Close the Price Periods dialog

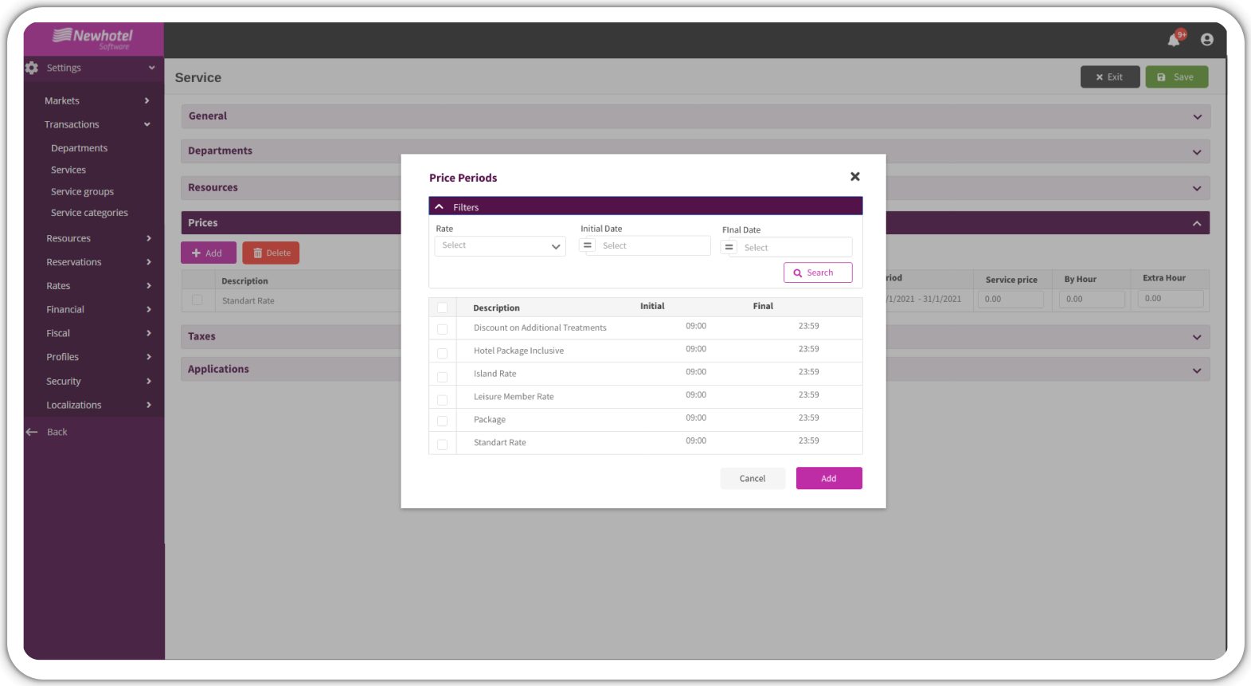coord(855,176)
